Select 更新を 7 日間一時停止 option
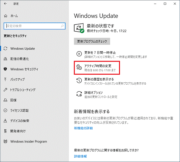Screen dimensions: 180x162 click(111, 55)
